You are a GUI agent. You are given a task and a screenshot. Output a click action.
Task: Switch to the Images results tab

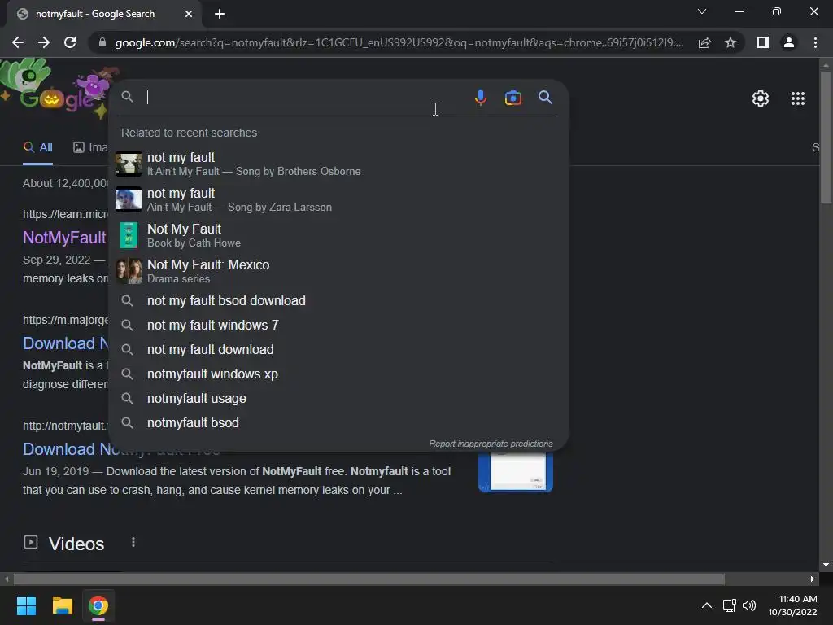(x=90, y=148)
